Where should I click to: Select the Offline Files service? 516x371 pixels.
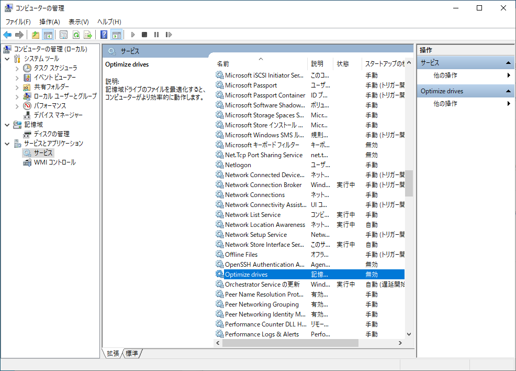[x=310, y=255]
